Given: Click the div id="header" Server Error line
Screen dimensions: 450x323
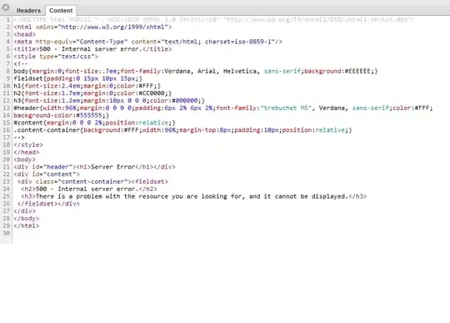Looking at the screenshot, I should tap(94, 167).
